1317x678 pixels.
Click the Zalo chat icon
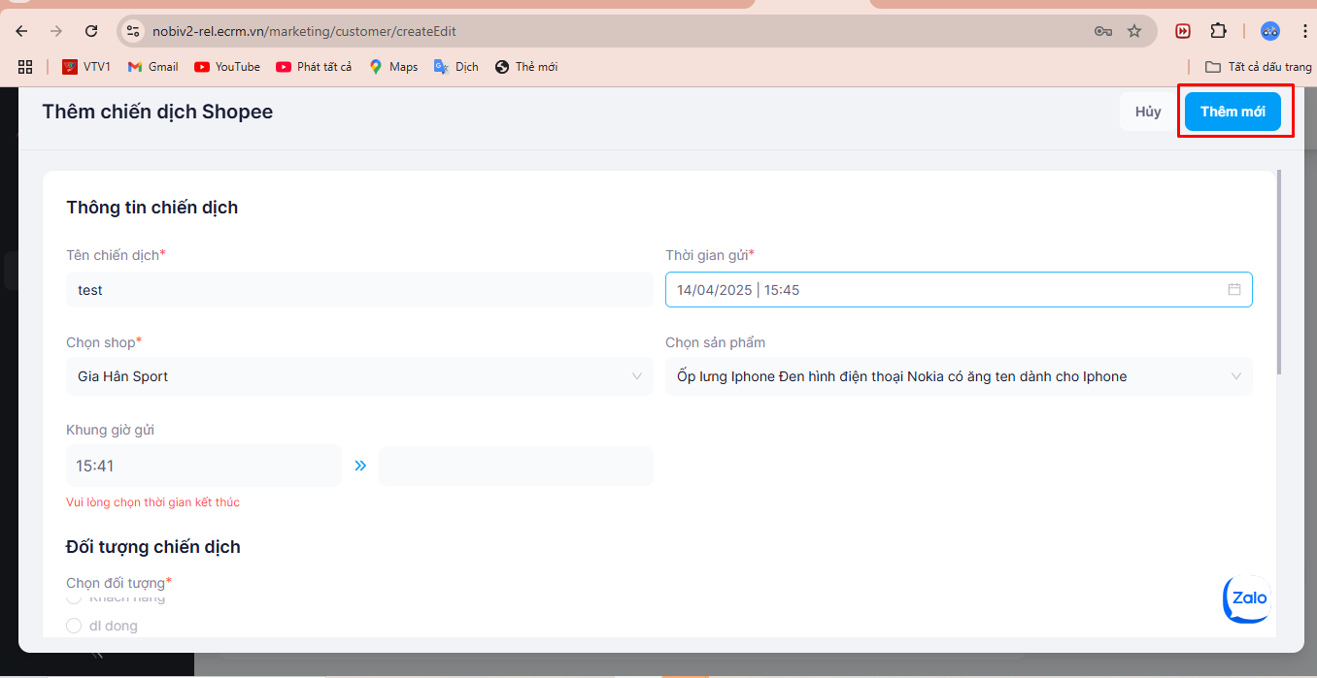pos(1247,598)
